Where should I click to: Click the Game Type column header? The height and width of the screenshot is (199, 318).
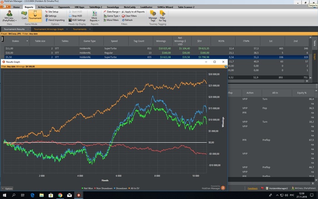coord(89,41)
